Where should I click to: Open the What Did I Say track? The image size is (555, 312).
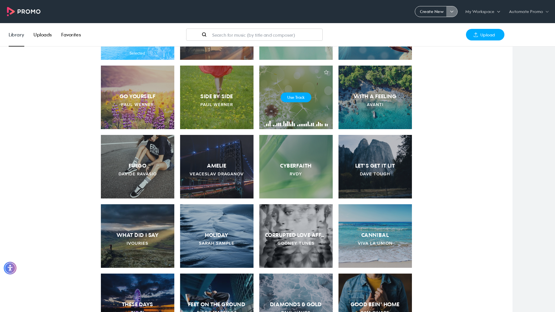pos(138,236)
